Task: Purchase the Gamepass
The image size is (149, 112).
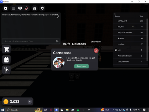Action: 81,66
